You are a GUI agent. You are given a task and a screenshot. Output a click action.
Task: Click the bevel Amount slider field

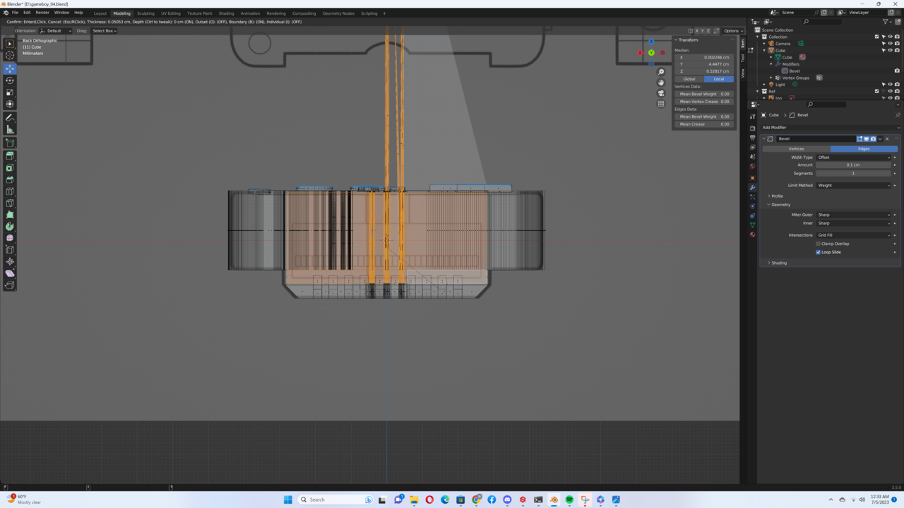(x=853, y=164)
